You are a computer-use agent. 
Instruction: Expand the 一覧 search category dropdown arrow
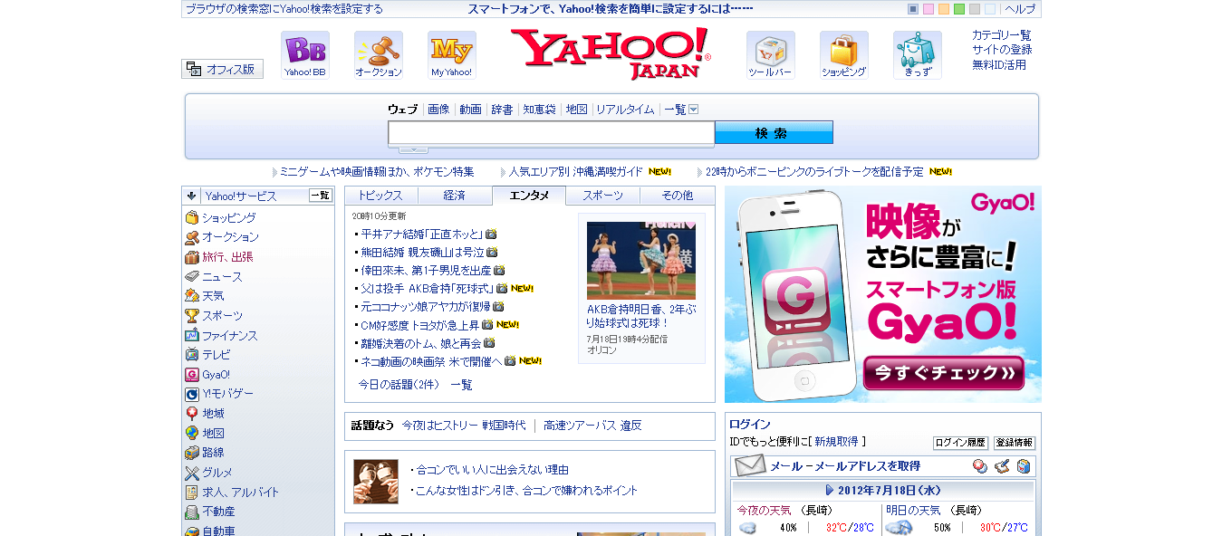click(694, 110)
